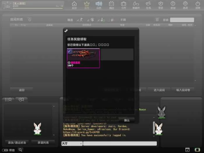
Task: Open the calendar-shaped shop icon
Action: (x=112, y=5)
